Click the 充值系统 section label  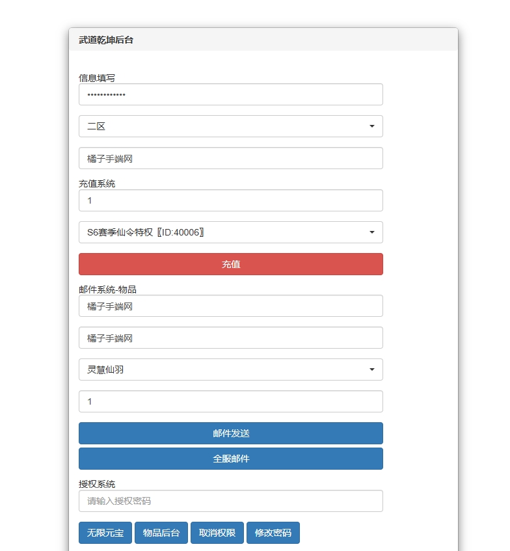[97, 184]
